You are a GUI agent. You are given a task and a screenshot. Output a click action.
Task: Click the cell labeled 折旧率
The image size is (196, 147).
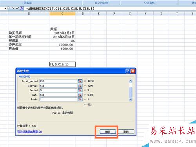[29, 41]
